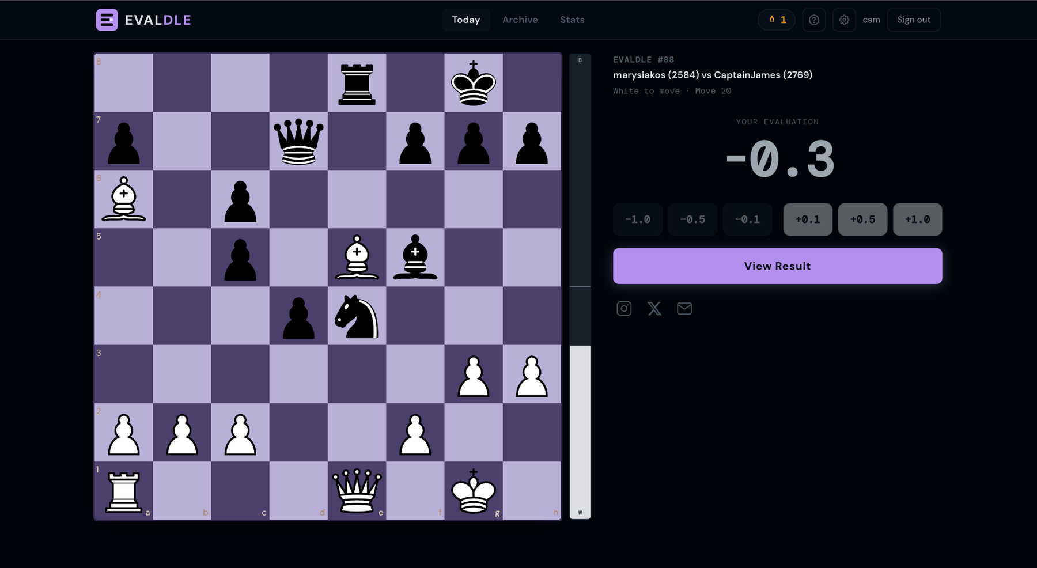1037x568 pixels.
Task: Select the black knight on e4
Action: [357, 316]
